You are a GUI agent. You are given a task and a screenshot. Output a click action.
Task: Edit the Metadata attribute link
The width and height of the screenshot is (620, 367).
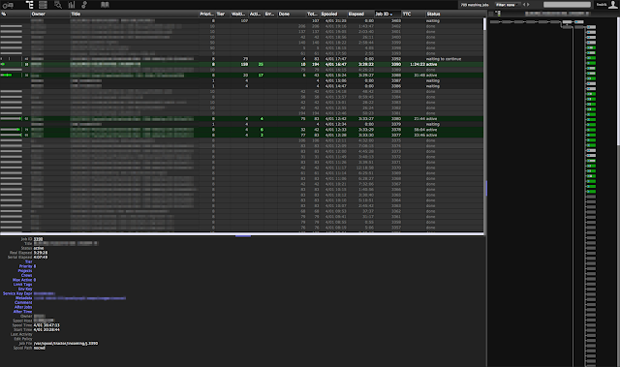click(23, 298)
